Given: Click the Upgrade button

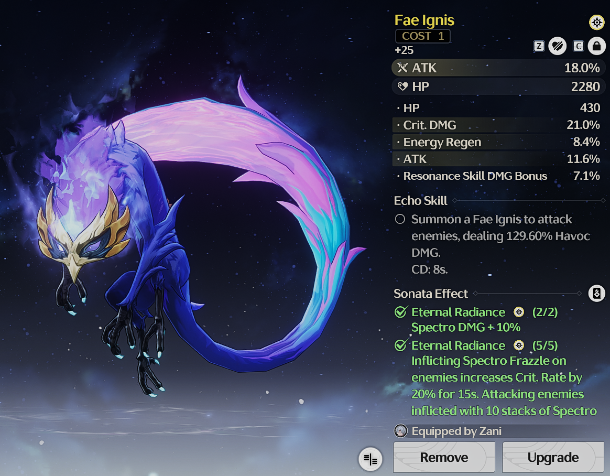Looking at the screenshot, I should coord(553,457).
